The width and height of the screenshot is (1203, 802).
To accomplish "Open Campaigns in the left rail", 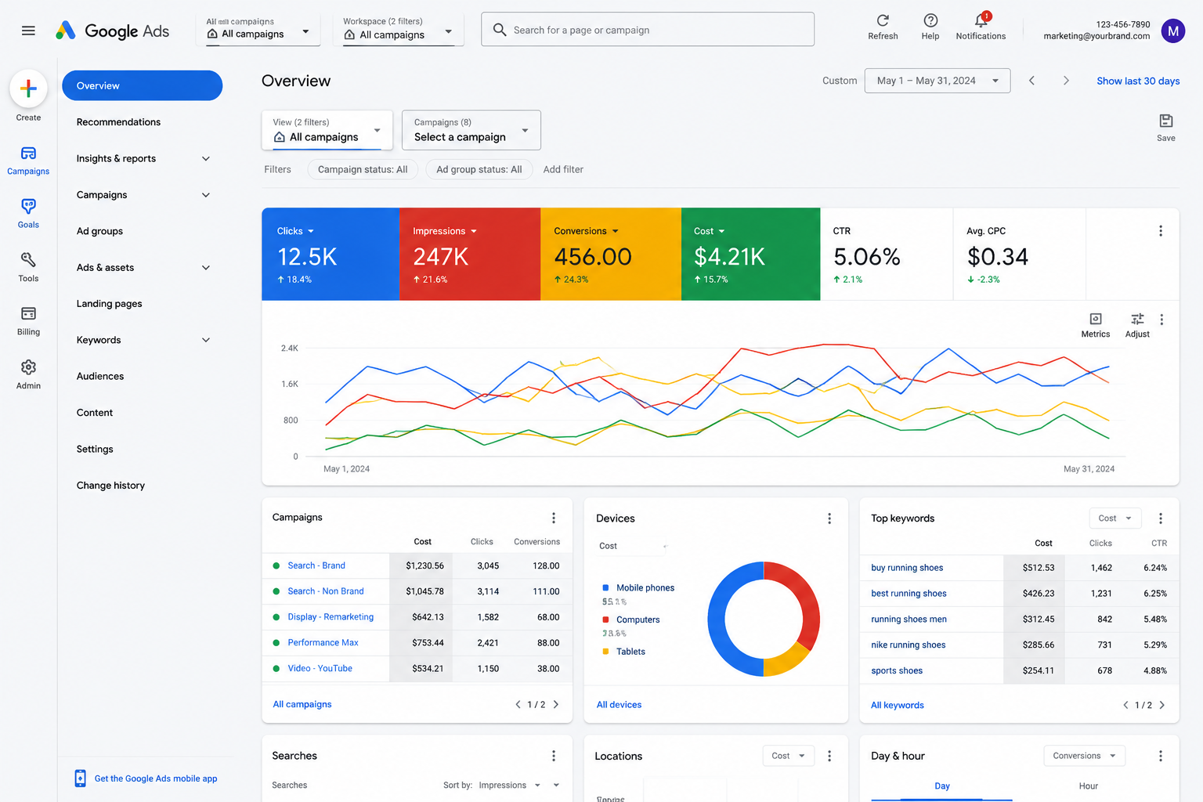I will coord(28,160).
